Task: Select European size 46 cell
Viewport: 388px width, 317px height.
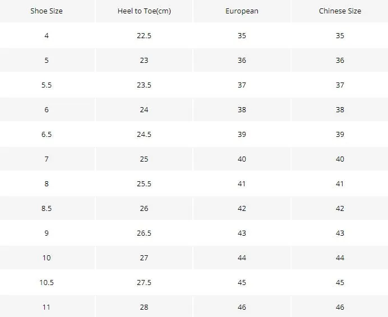Action: pos(242,307)
